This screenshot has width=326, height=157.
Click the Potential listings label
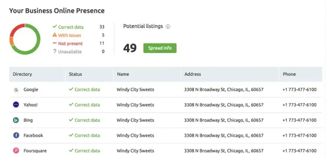click(x=143, y=27)
